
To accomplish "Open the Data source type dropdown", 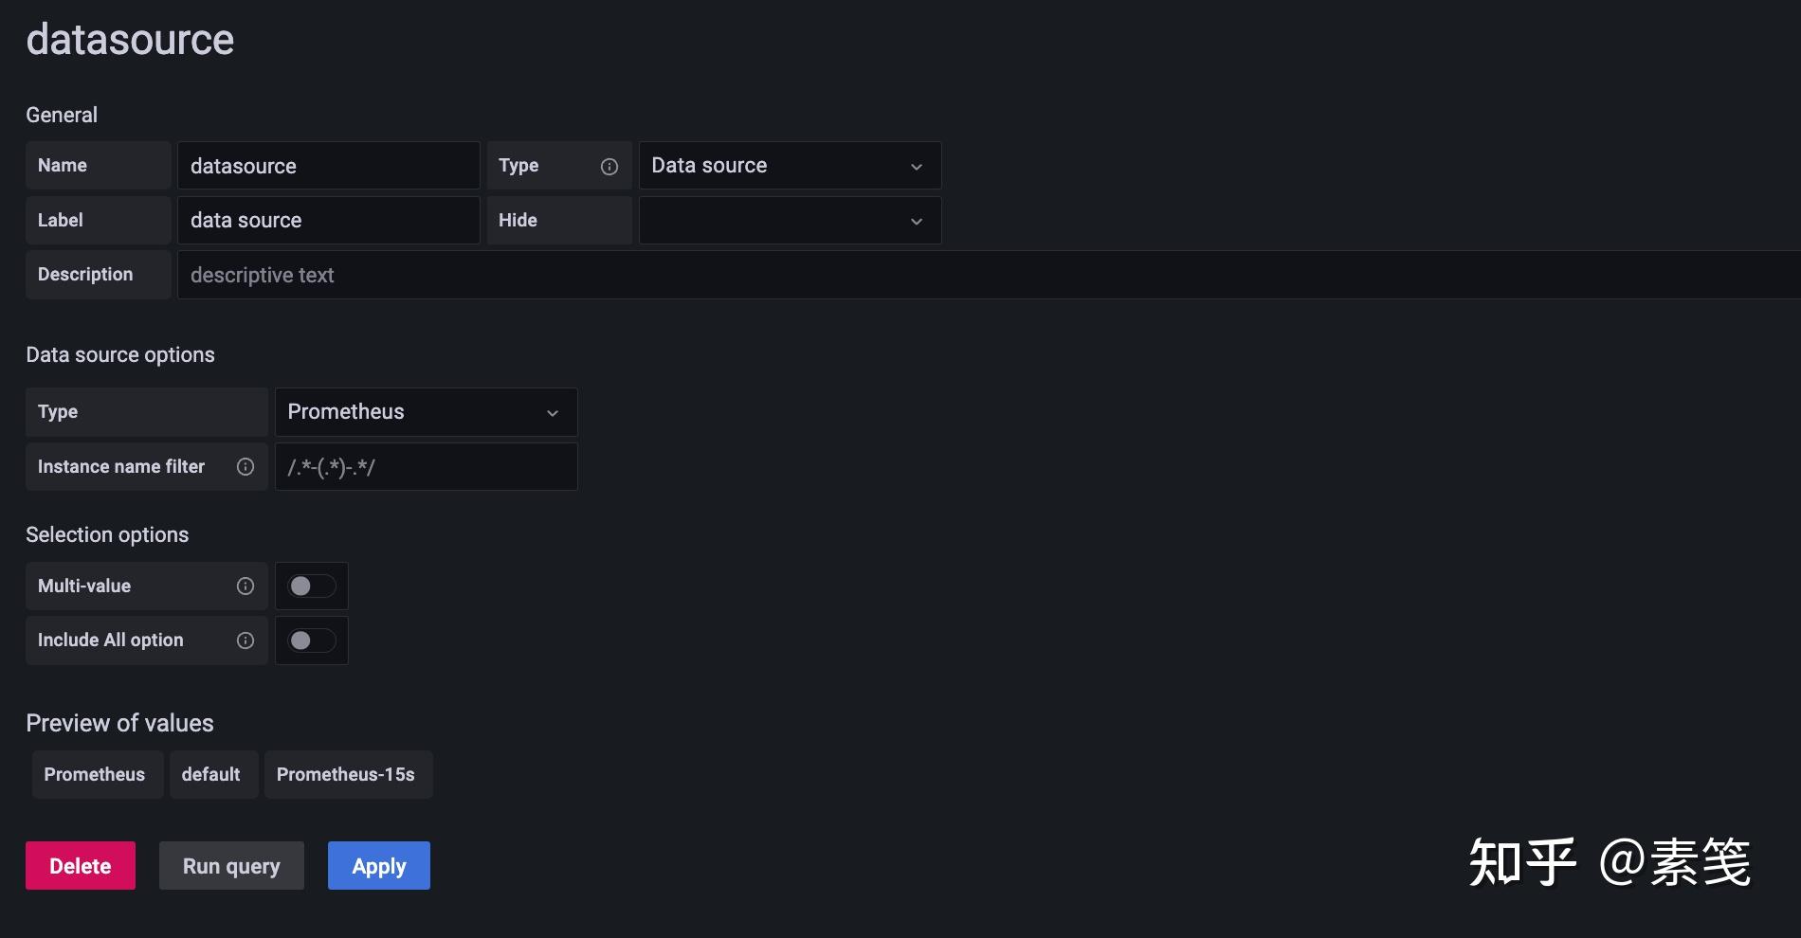I will coord(789,166).
